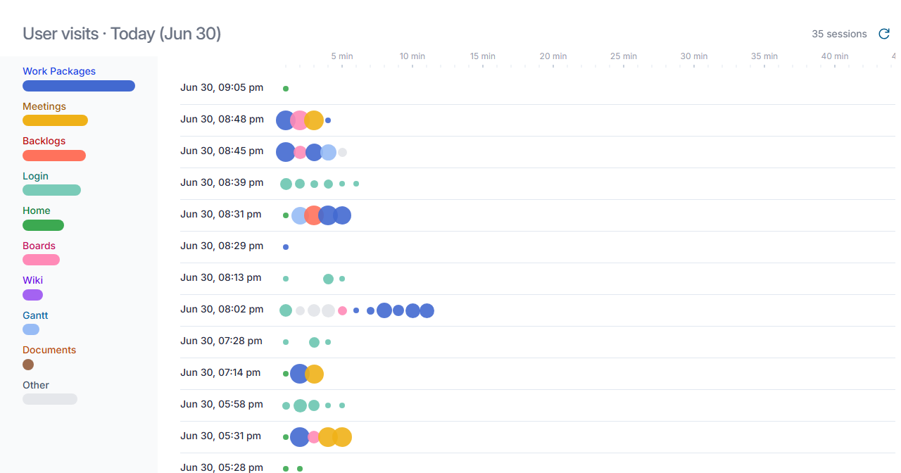Click the 35 sessions counter
This screenshot has height=473, width=901.
click(x=839, y=34)
